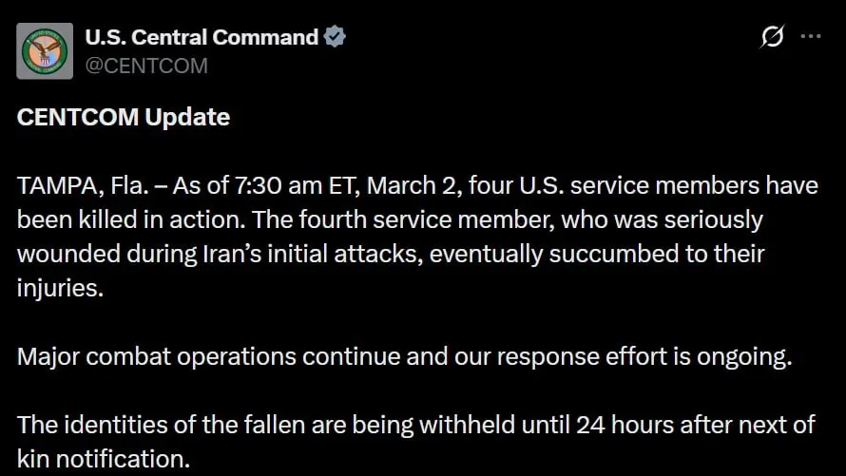This screenshot has width=846, height=476.
Task: Click the bold "CENTCOM Update" heading
Action: [x=124, y=118]
